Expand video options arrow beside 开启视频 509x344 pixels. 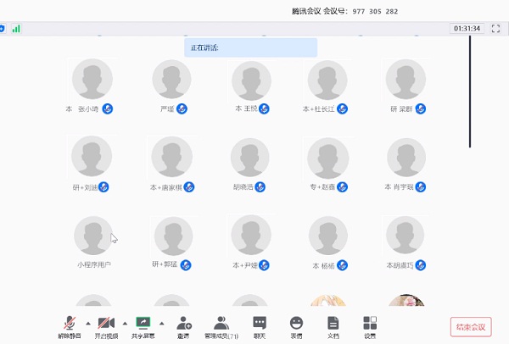[x=125, y=322]
